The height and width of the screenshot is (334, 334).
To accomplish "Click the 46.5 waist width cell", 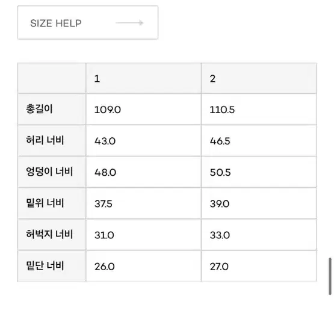I will [259, 141].
